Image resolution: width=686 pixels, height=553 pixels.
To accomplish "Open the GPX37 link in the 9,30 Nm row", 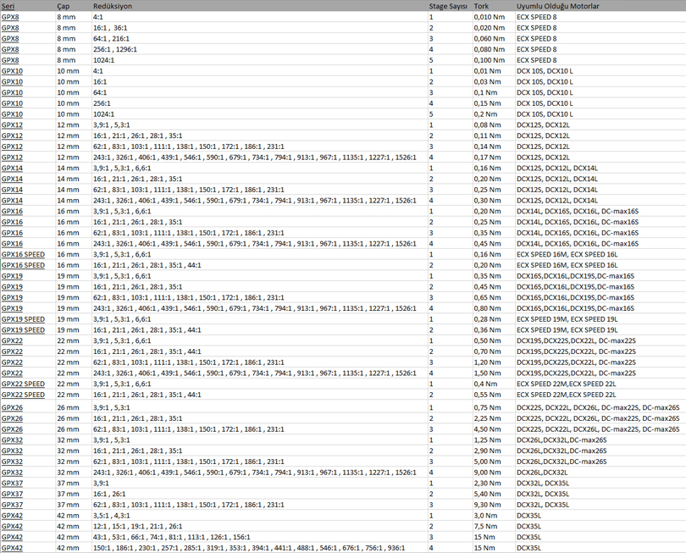I will tap(12, 505).
